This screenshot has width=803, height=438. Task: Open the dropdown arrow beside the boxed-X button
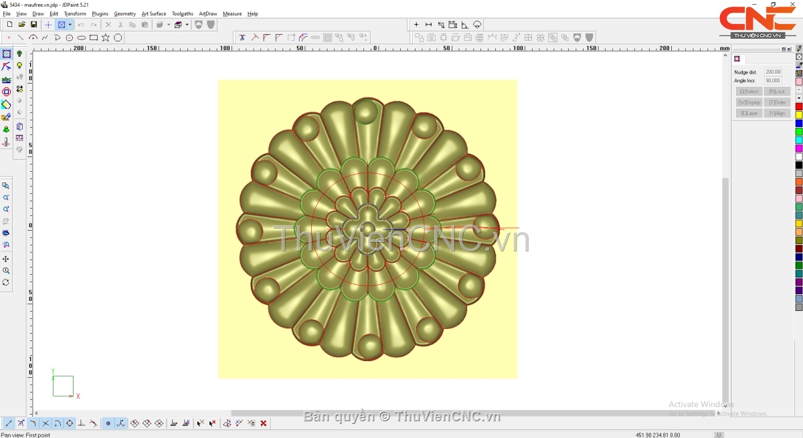tap(70, 25)
